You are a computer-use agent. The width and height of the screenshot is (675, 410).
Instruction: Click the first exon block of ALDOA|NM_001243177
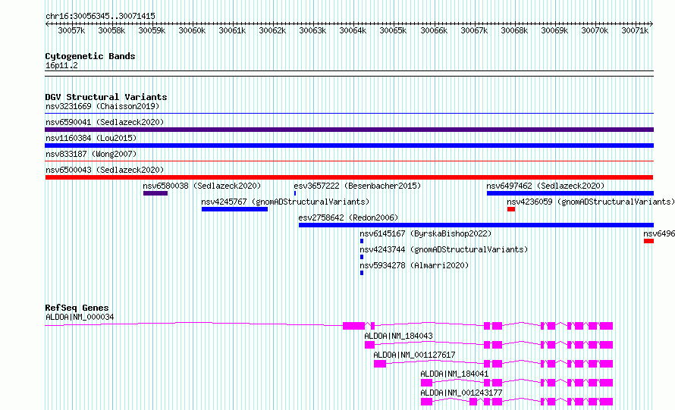click(x=426, y=402)
